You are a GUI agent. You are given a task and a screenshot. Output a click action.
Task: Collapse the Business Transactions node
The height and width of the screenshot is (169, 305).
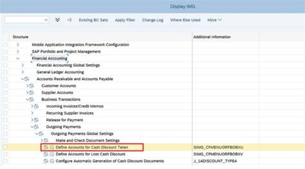point(27,99)
